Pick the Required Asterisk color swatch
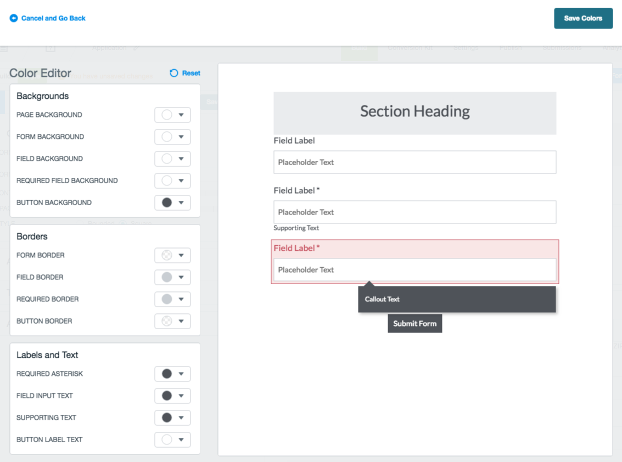The width and height of the screenshot is (622, 462). [x=167, y=374]
